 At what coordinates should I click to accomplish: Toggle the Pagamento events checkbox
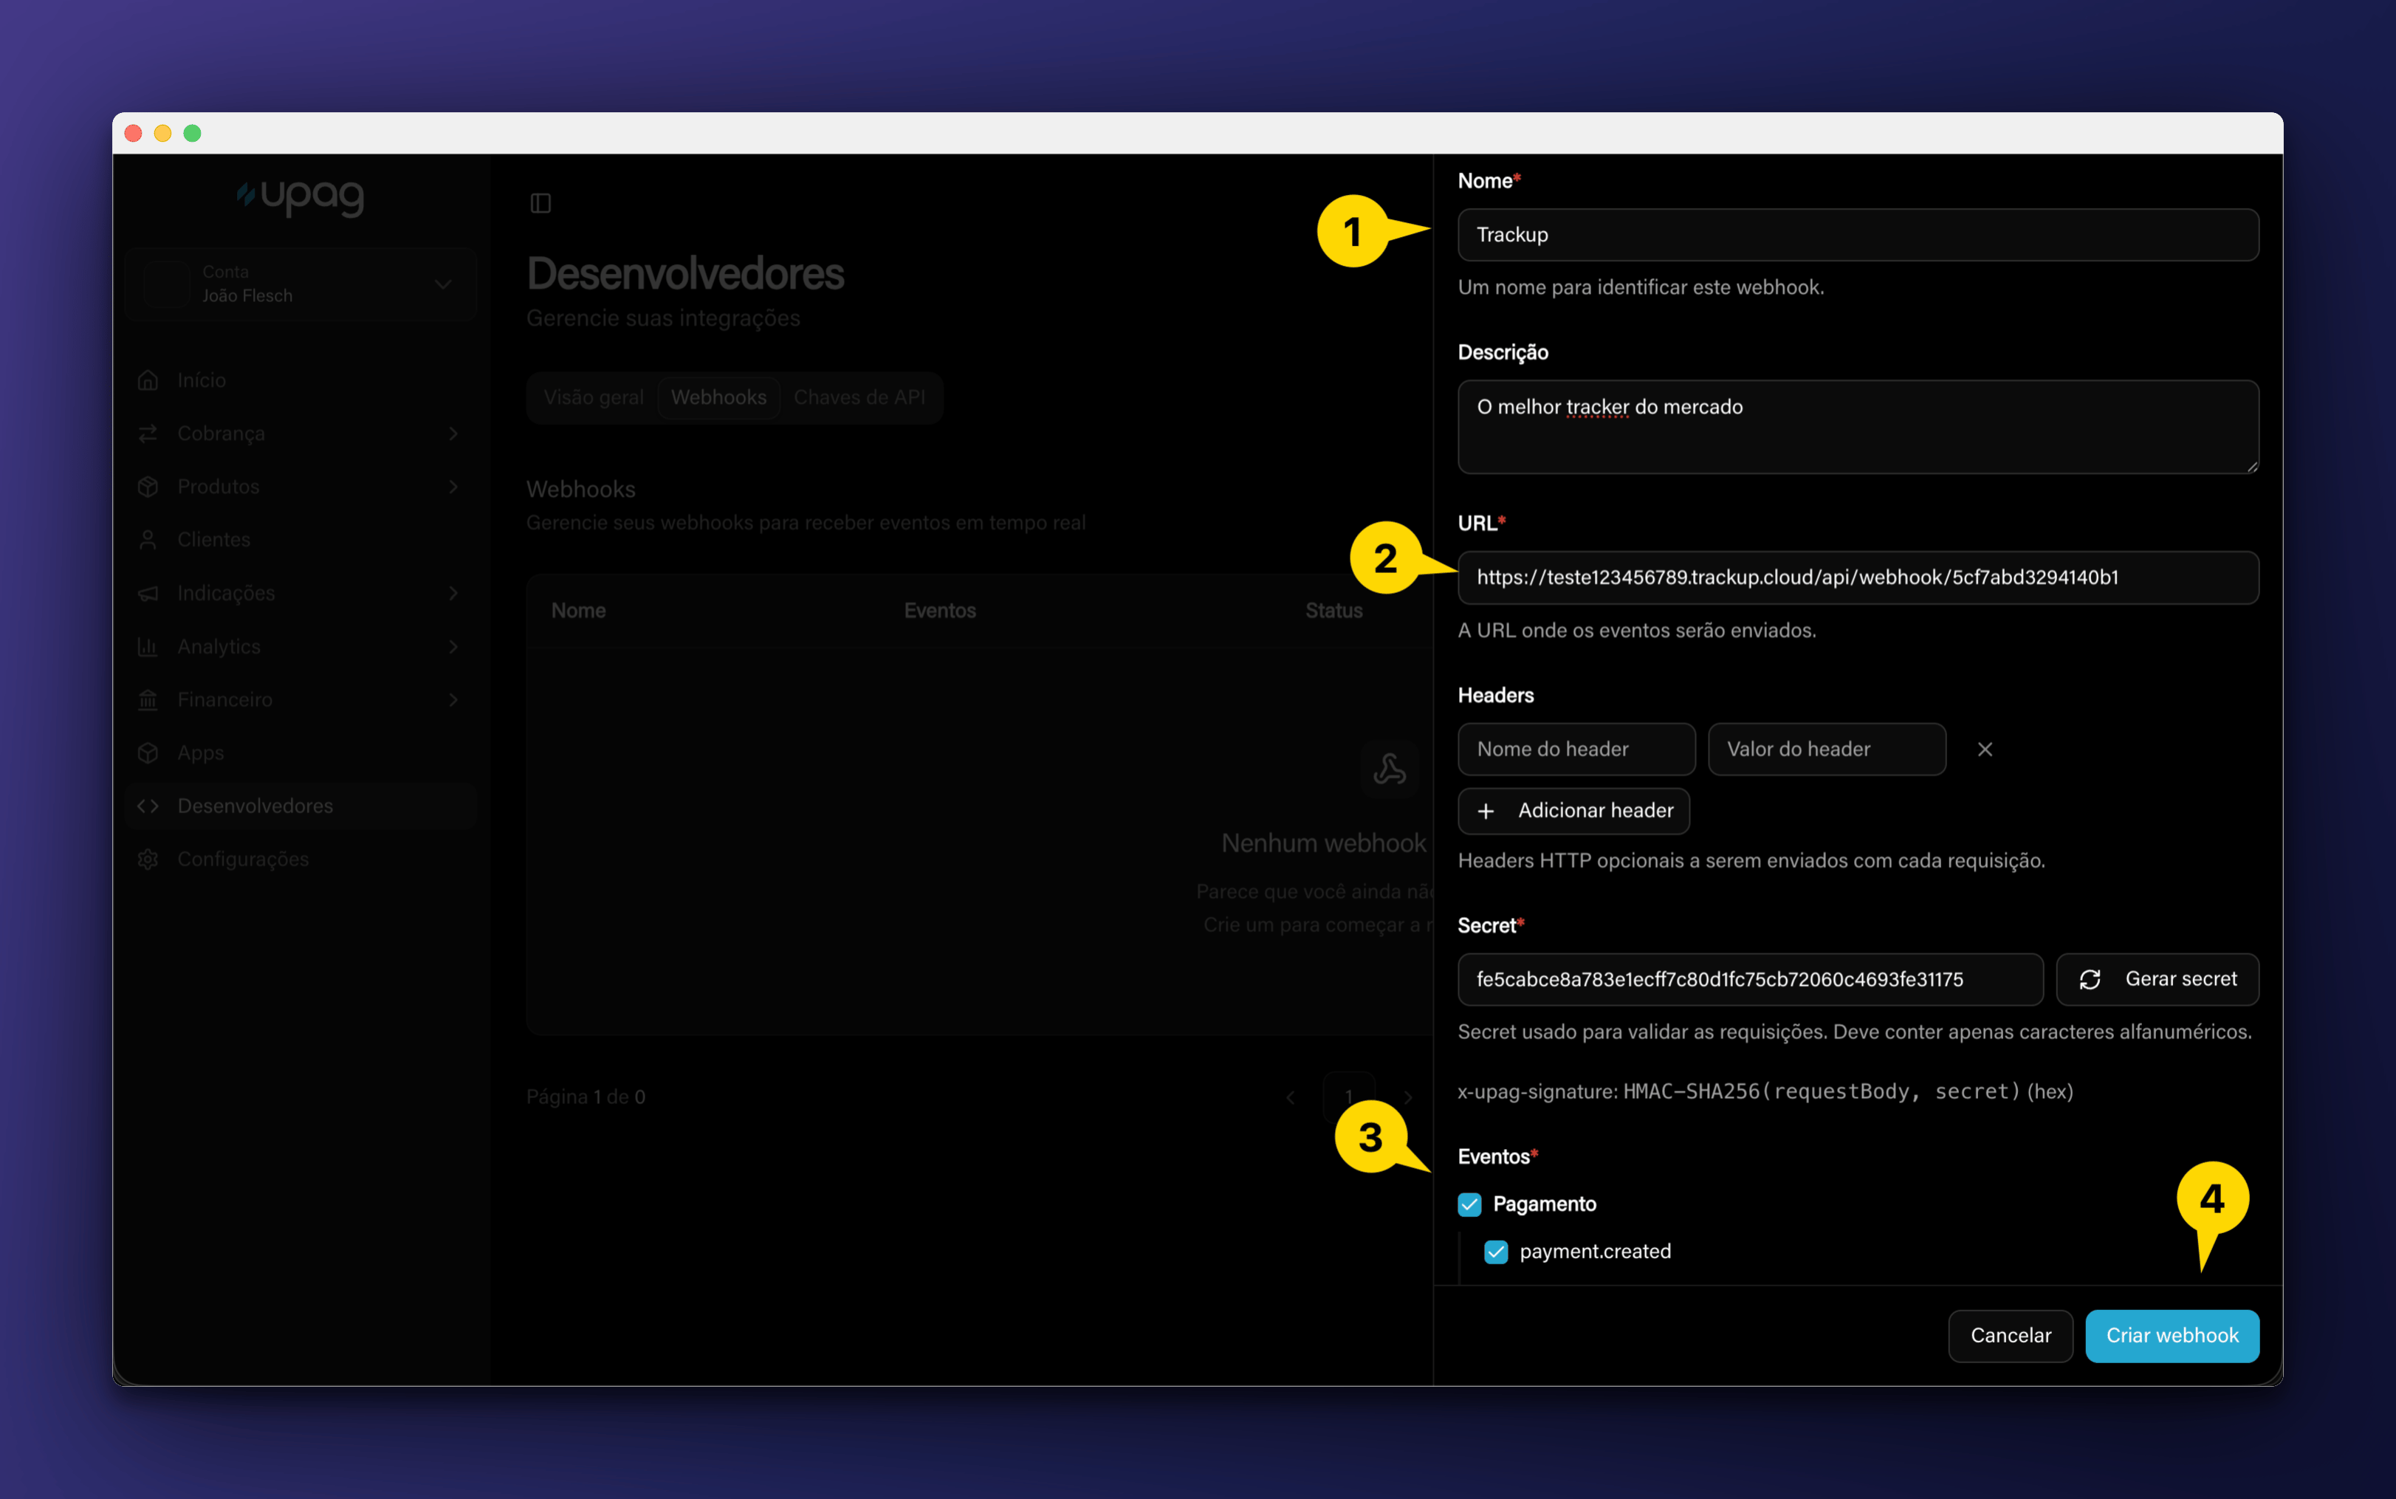(1469, 1204)
